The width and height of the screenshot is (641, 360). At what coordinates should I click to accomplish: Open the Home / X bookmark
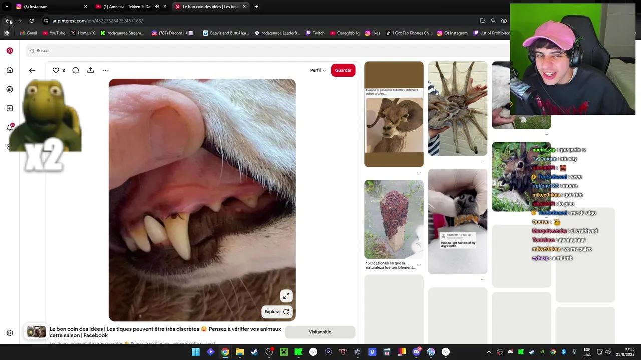tap(83, 33)
